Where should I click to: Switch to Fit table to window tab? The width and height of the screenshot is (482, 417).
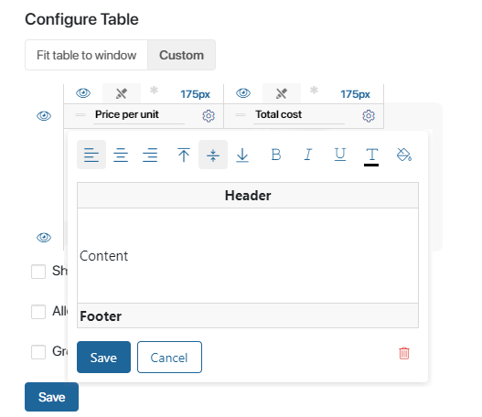pyautogui.click(x=86, y=55)
